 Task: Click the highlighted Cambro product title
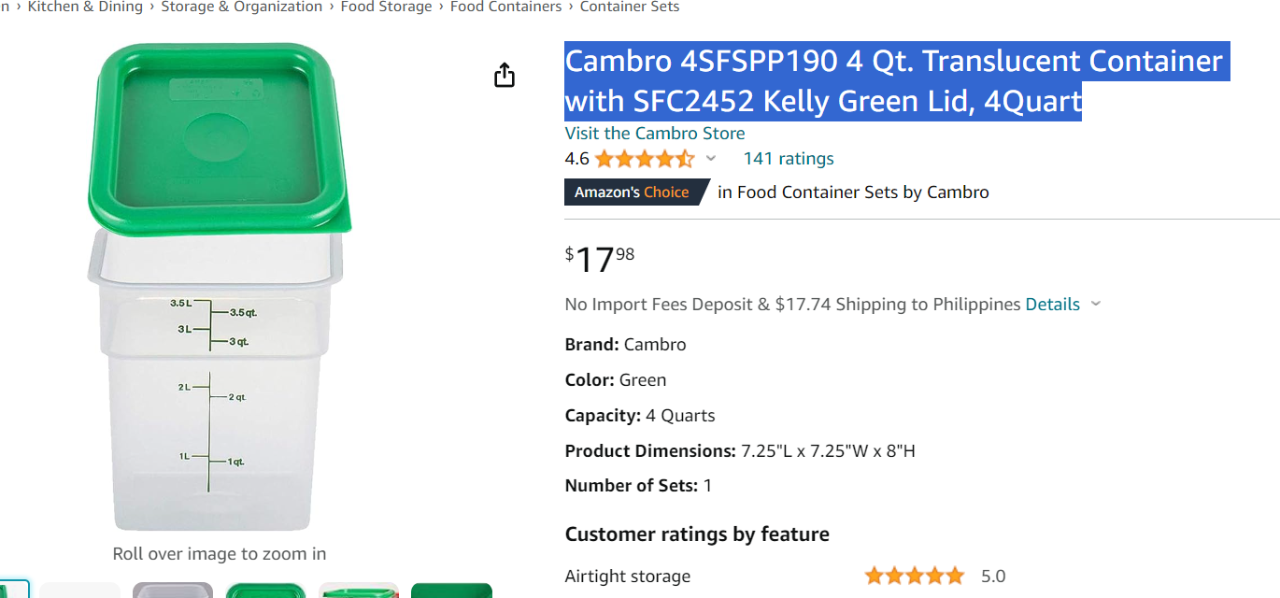894,80
